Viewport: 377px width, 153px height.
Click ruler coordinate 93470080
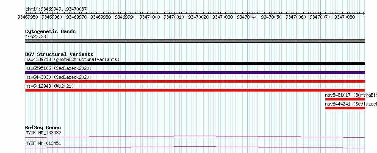pos(344,17)
